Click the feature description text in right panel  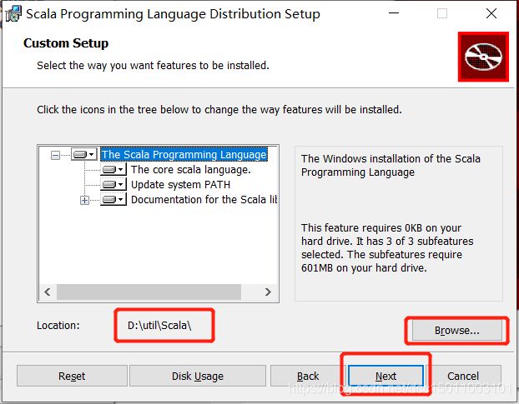[x=391, y=165]
